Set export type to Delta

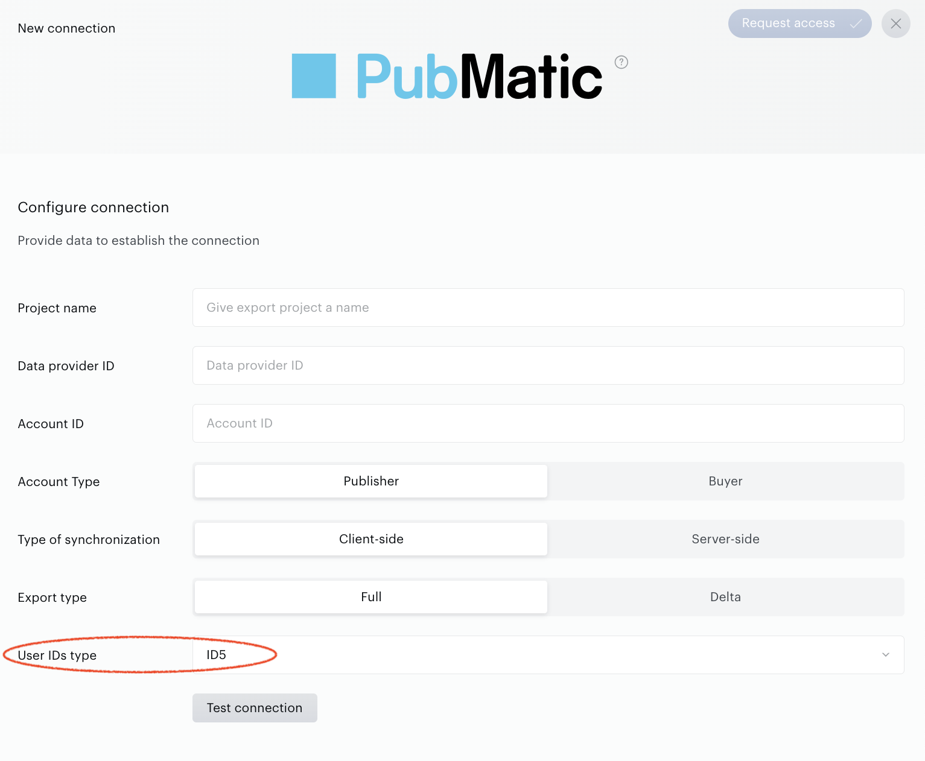point(725,597)
